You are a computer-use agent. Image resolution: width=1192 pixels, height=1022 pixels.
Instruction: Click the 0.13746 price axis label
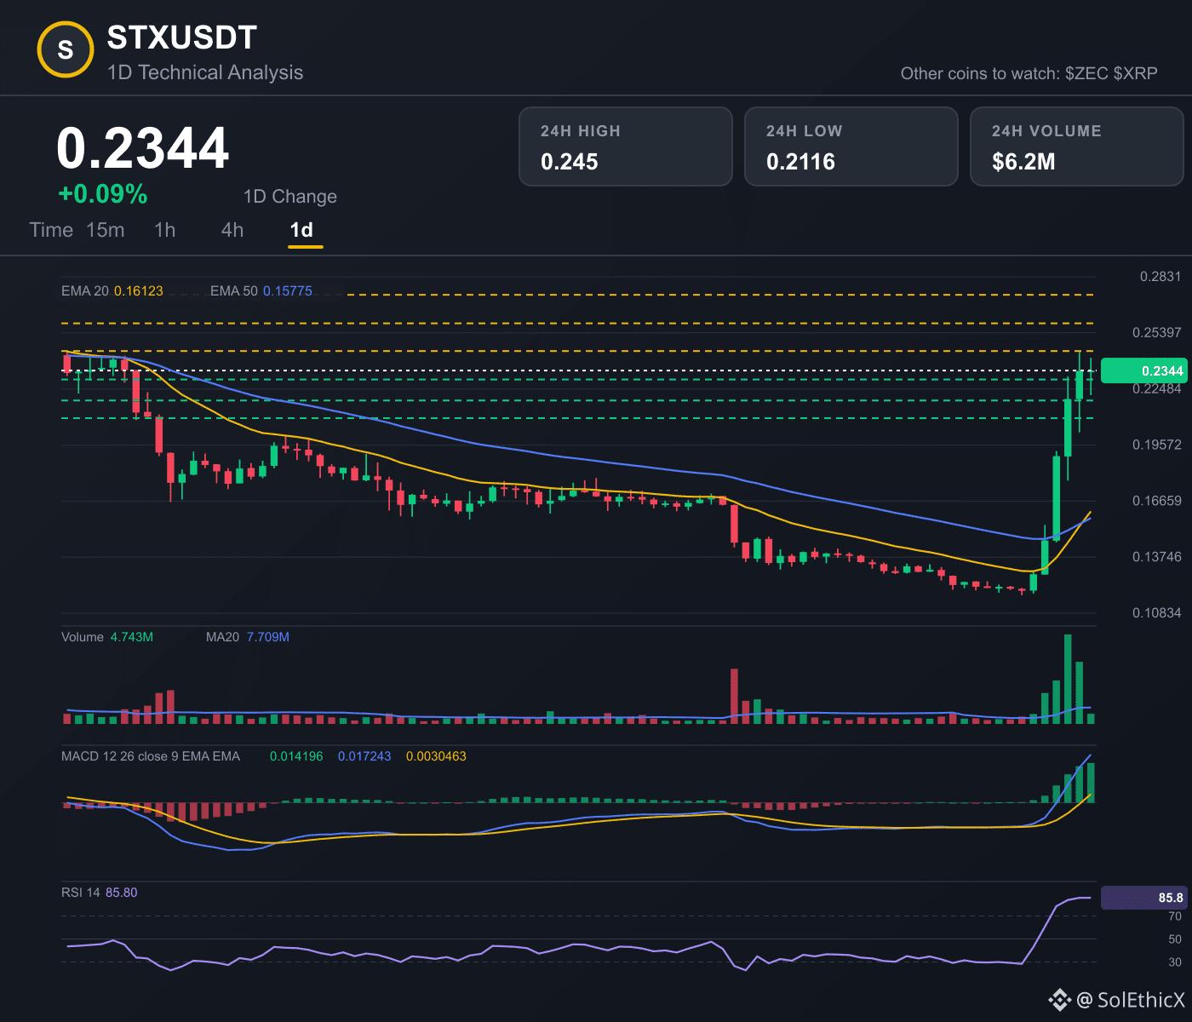pyautogui.click(x=1157, y=557)
